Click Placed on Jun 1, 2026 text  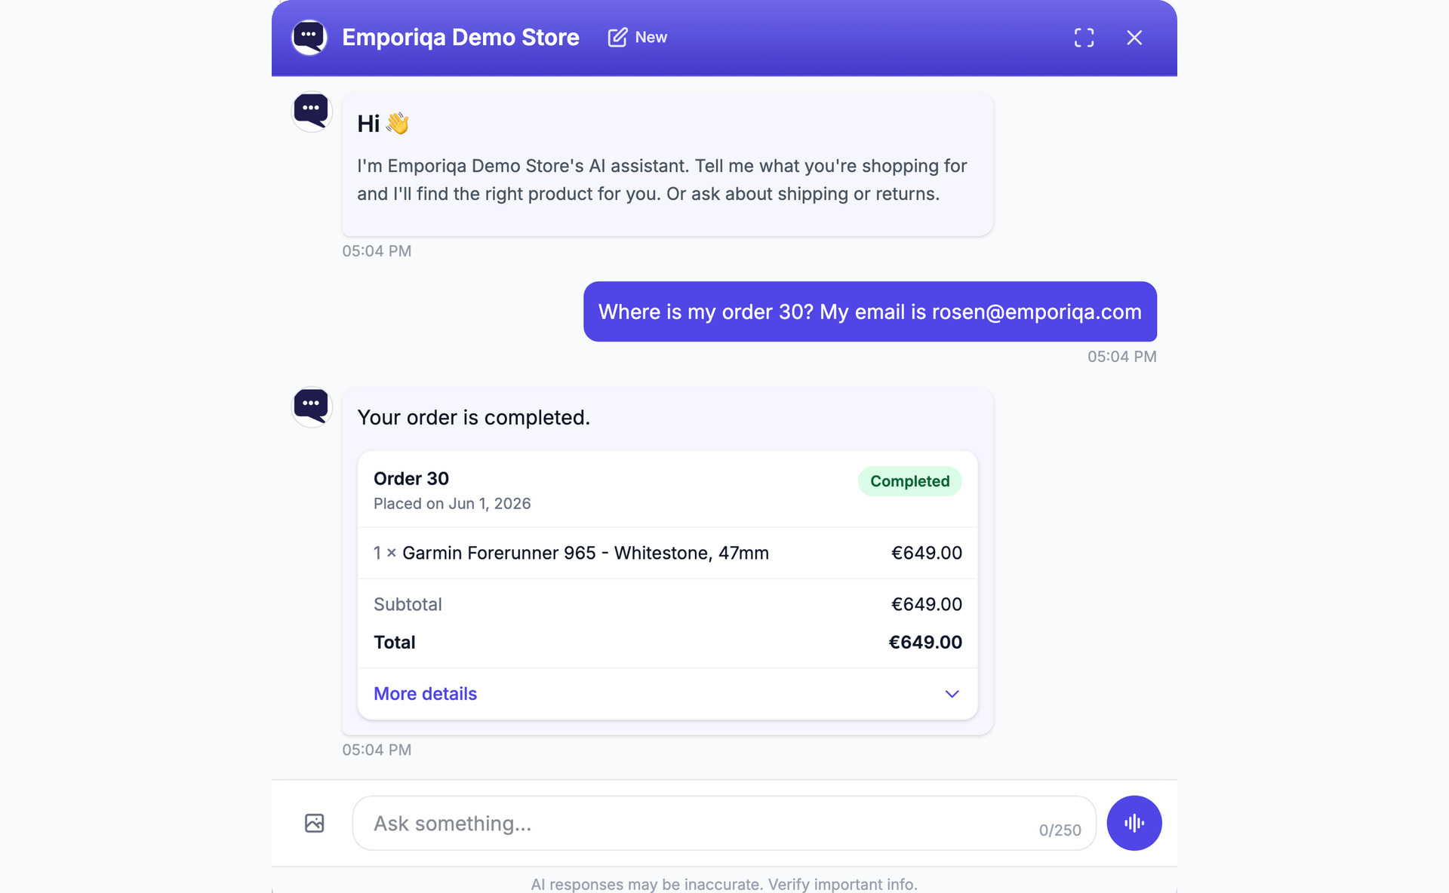tap(452, 504)
